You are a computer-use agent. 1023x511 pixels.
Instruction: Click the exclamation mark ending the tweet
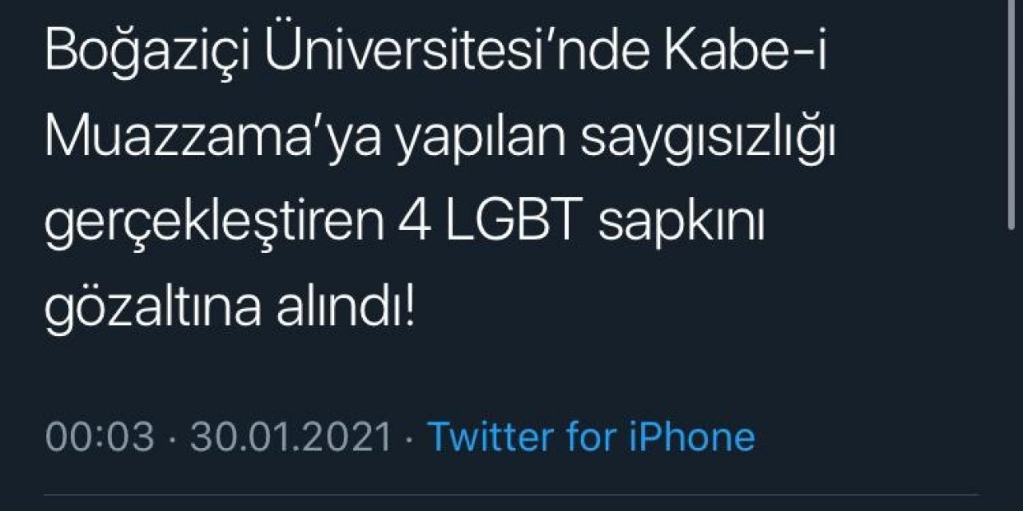pos(411,310)
